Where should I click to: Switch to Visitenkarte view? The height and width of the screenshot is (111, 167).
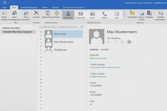tap(80, 15)
